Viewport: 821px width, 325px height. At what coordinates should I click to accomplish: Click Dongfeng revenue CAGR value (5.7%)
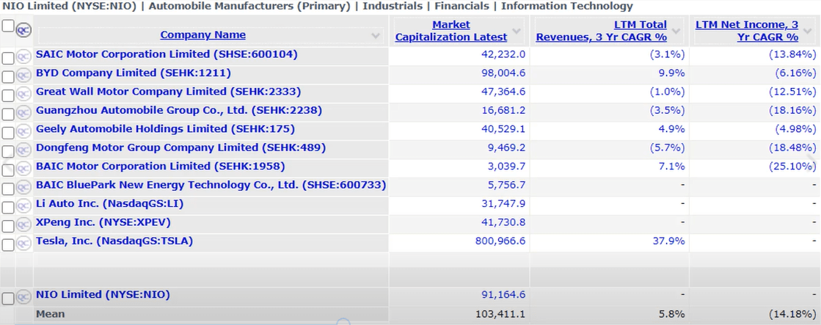pyautogui.click(x=667, y=147)
